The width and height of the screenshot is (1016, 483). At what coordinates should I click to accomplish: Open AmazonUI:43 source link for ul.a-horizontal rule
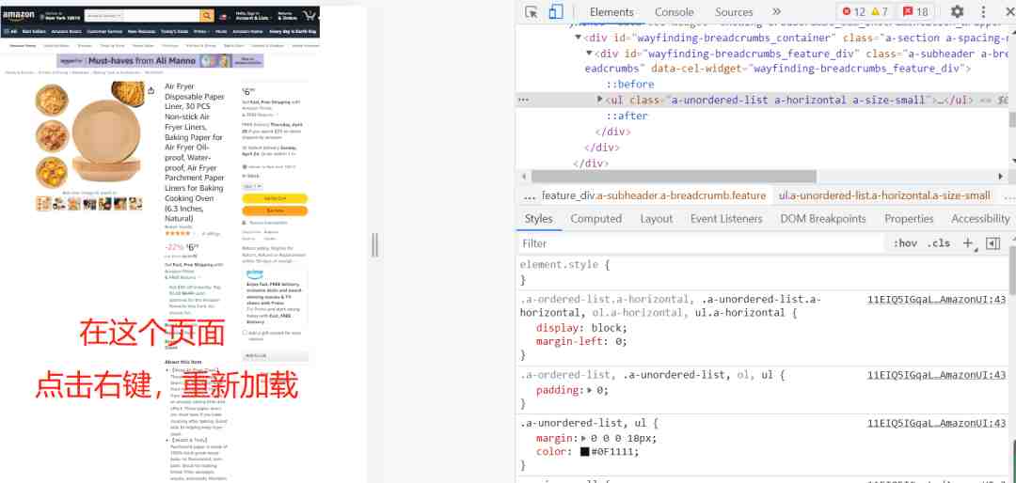(x=936, y=300)
